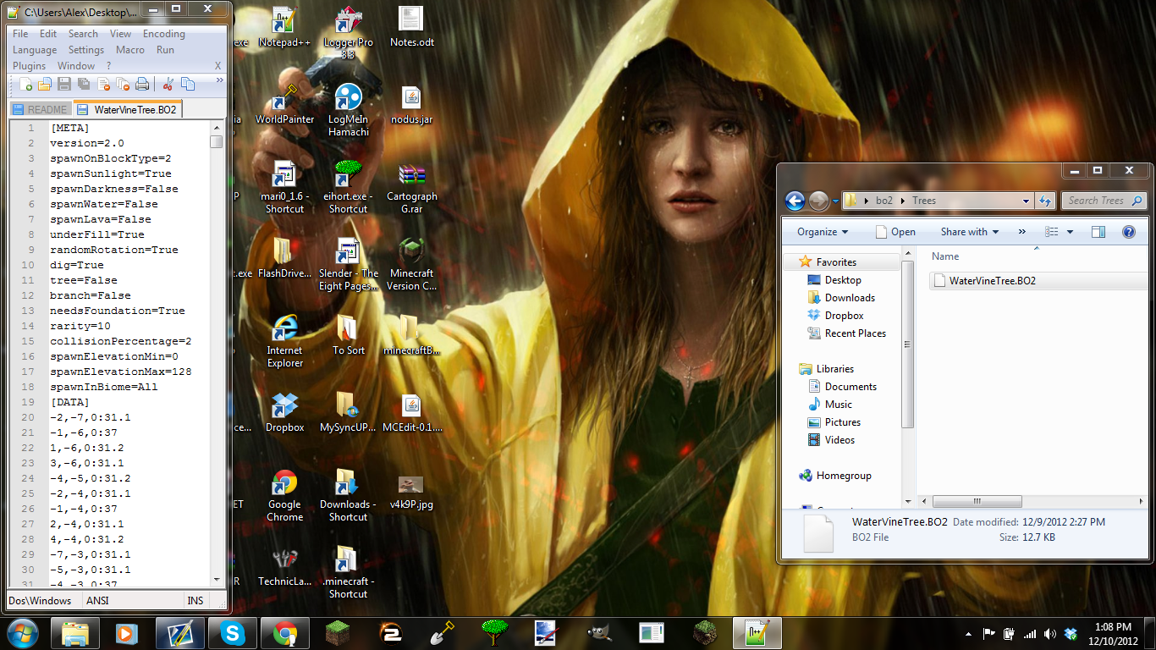Click the Explorer Help icon

[1128, 232]
